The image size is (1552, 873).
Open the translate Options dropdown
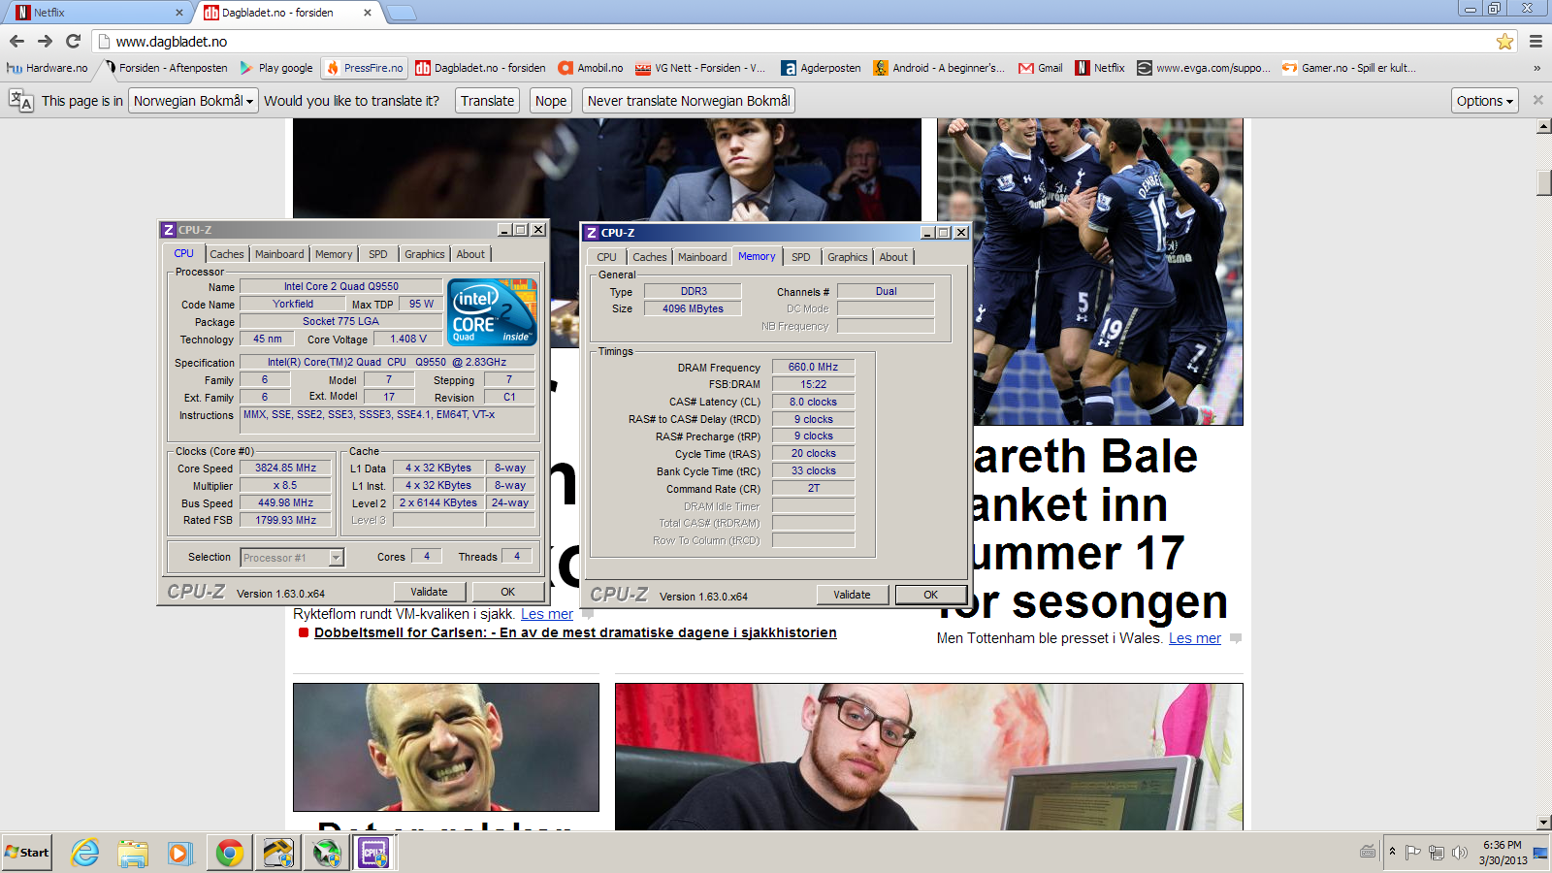click(1485, 101)
